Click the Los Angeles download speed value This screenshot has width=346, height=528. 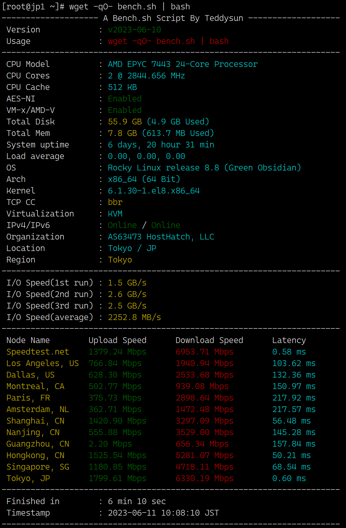205,363
